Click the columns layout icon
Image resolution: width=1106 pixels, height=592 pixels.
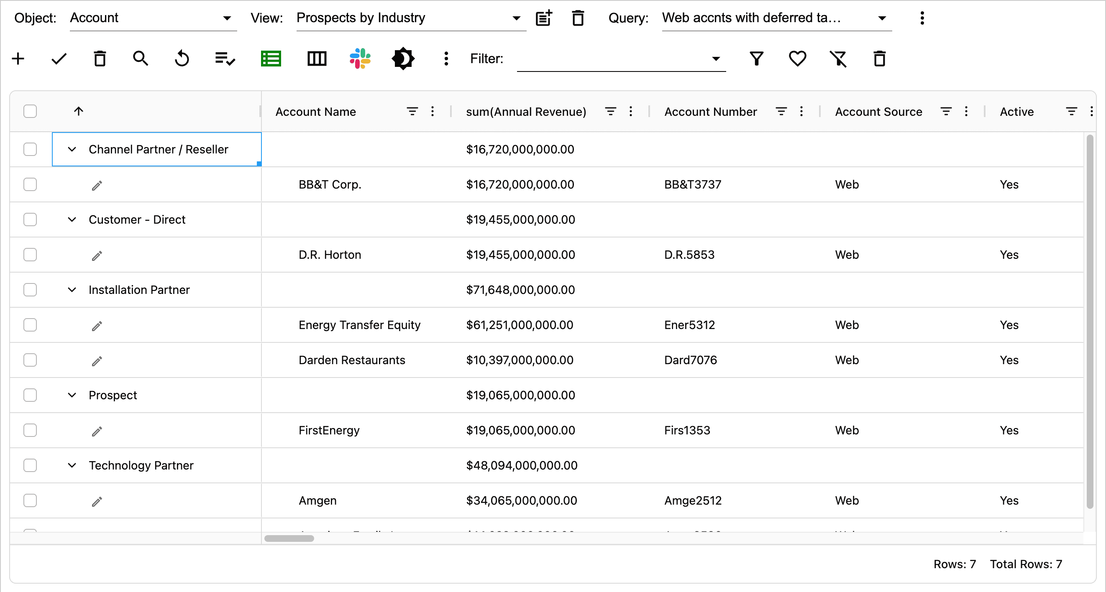tap(317, 59)
